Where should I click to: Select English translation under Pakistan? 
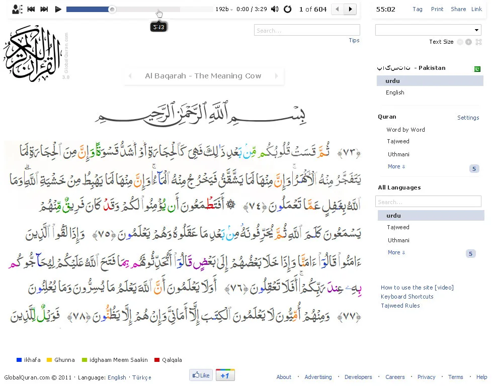pyautogui.click(x=395, y=92)
